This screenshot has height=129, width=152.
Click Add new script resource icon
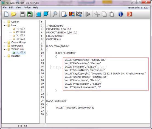[x=64, y=14]
